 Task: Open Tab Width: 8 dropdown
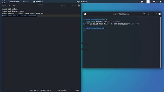coord(46,90)
